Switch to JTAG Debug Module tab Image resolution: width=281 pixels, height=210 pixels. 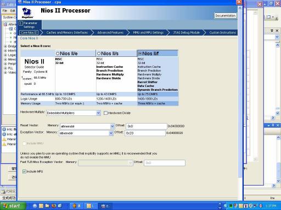click(187, 33)
